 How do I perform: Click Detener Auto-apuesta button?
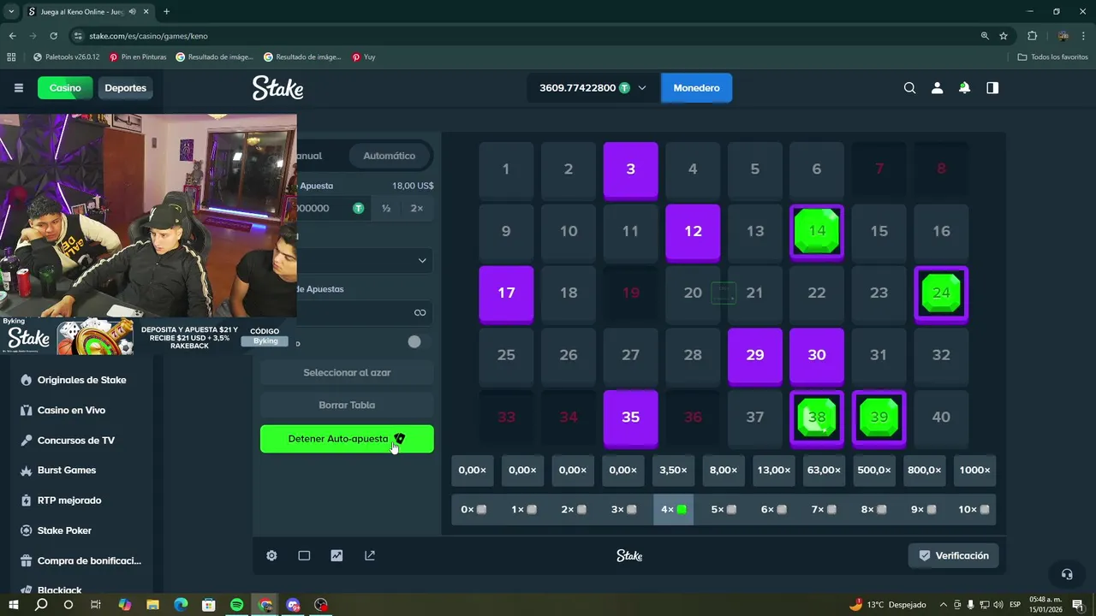point(347,439)
